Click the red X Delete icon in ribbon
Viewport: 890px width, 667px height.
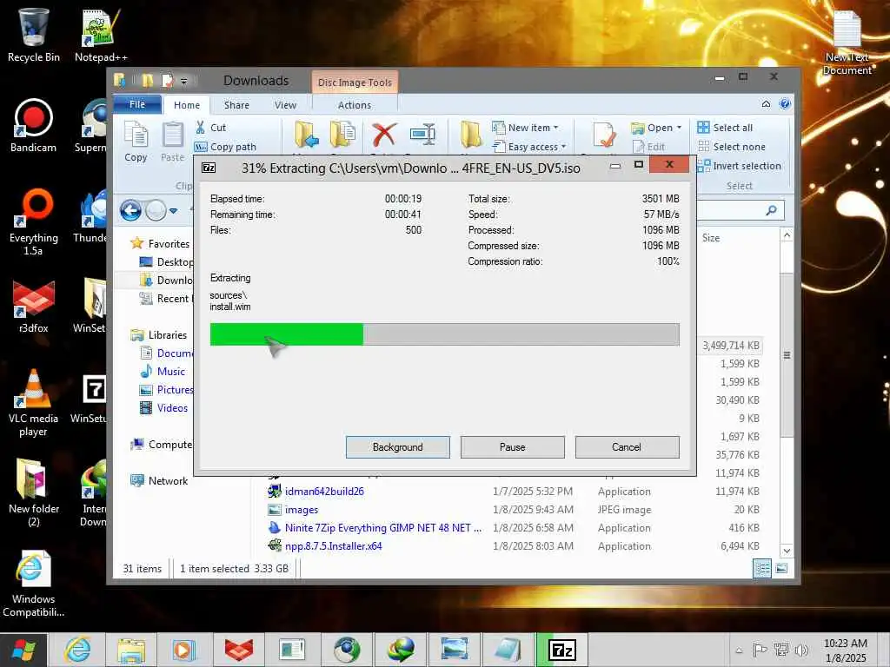pyautogui.click(x=383, y=135)
